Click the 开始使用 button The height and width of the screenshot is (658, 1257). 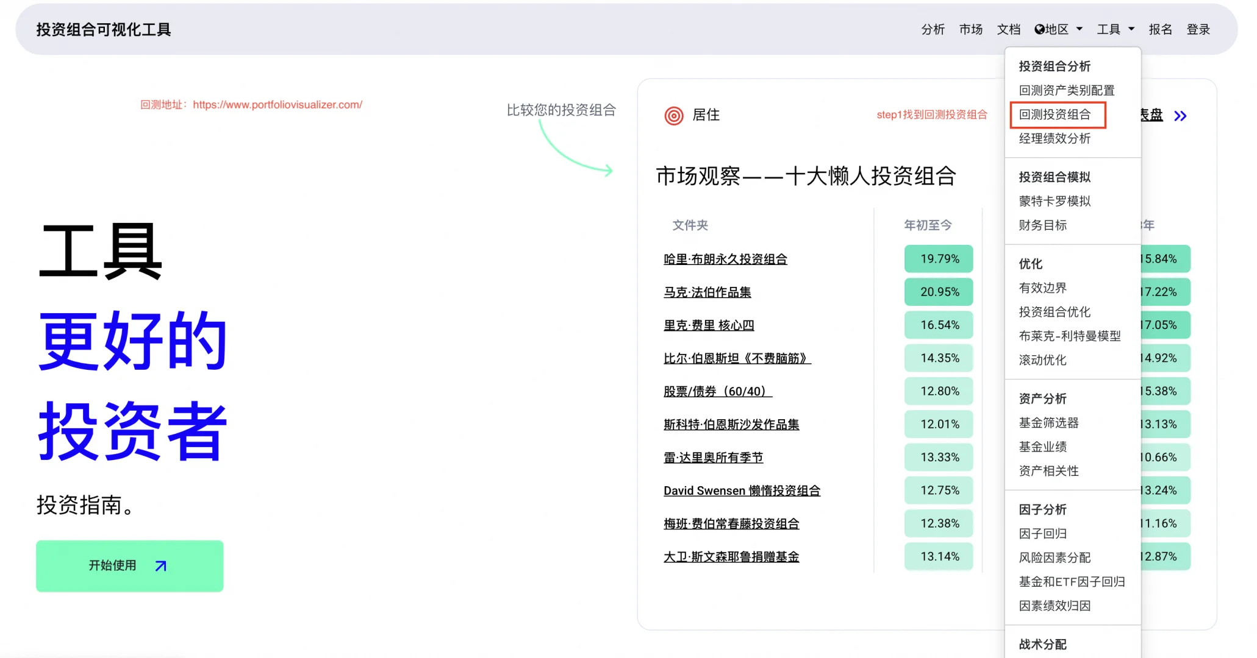tap(129, 565)
